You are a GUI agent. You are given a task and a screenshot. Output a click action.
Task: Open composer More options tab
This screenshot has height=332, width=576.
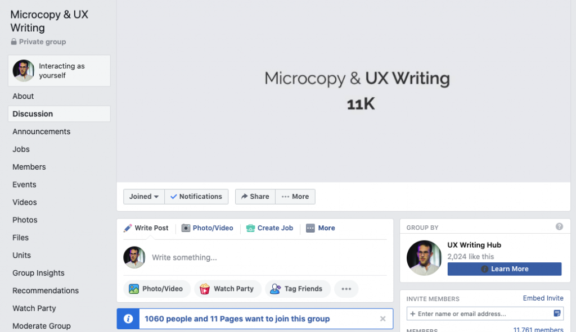[321, 228]
